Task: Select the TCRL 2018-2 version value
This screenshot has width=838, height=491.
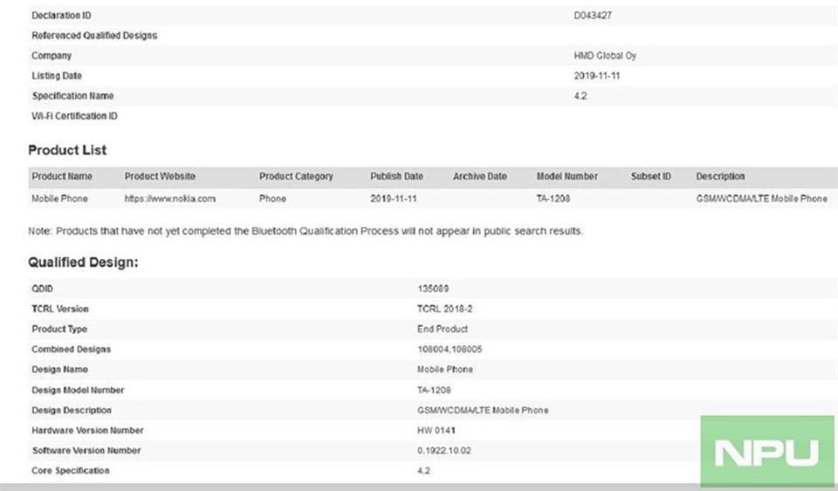Action: click(x=444, y=309)
